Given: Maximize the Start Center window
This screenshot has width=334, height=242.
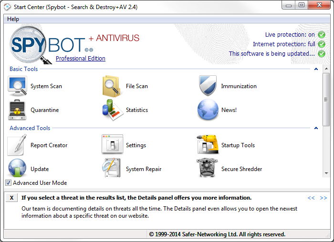Looking at the screenshot, I should (x=302, y=5).
